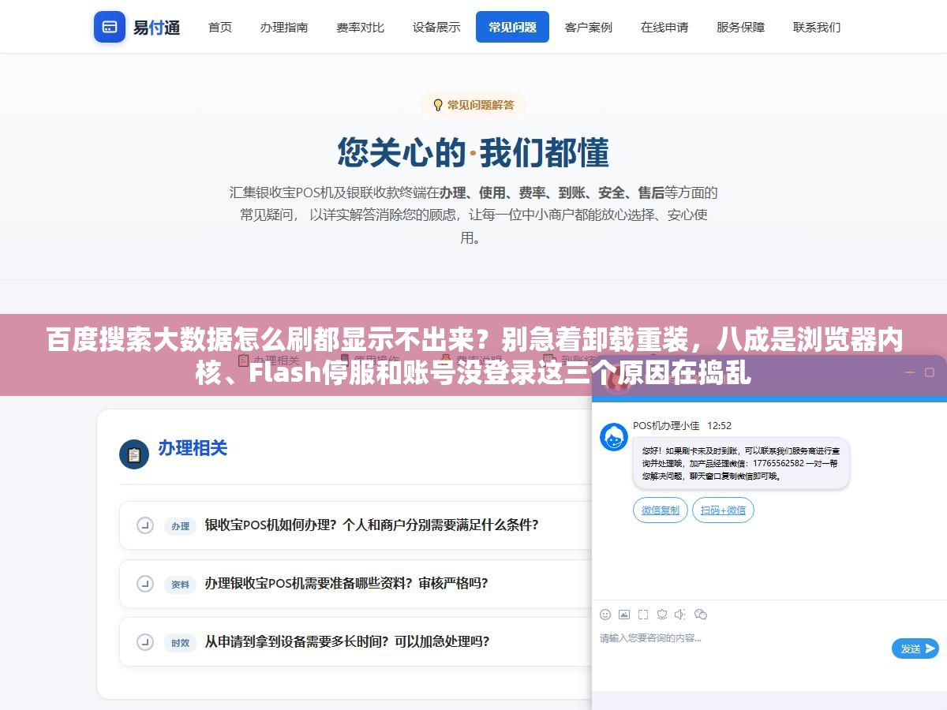
Task: Open 服务保障 nav item
Action: 740,27
